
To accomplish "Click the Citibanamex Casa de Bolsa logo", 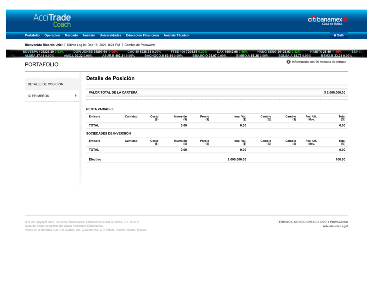I will pyautogui.click(x=328, y=21).
